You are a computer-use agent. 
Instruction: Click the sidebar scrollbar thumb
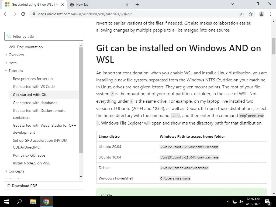click(x=81, y=100)
